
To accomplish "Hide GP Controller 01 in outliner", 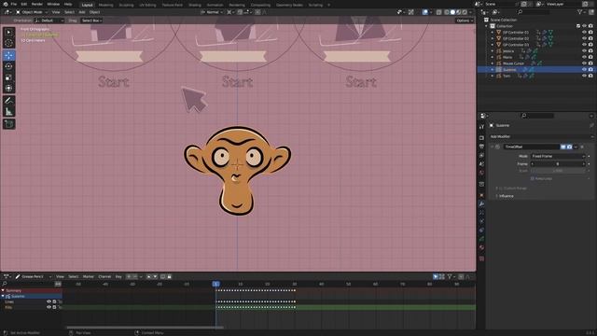I will point(584,33).
